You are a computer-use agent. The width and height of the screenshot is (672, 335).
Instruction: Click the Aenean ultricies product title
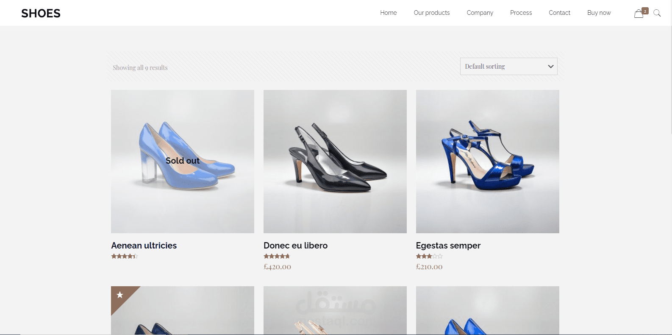click(x=144, y=246)
